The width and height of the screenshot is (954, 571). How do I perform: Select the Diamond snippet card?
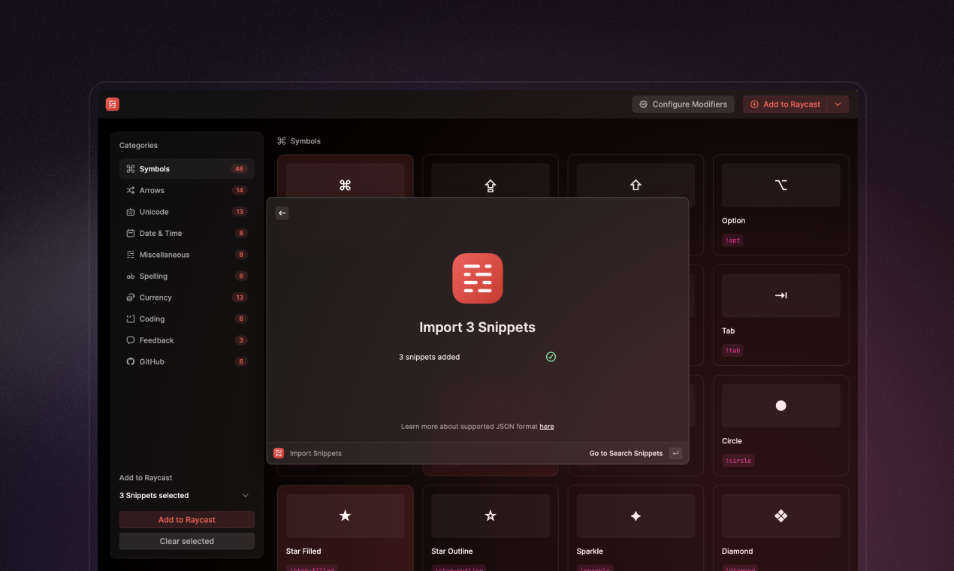780,528
